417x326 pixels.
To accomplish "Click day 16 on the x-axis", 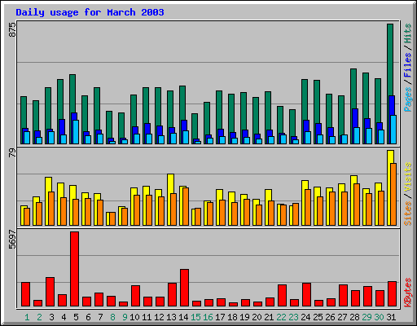I will point(208,317).
